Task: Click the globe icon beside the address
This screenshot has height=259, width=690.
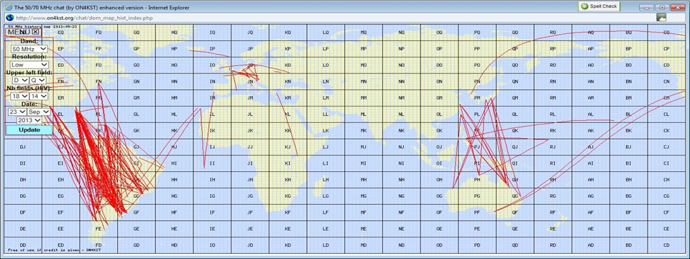Action: tap(9, 17)
